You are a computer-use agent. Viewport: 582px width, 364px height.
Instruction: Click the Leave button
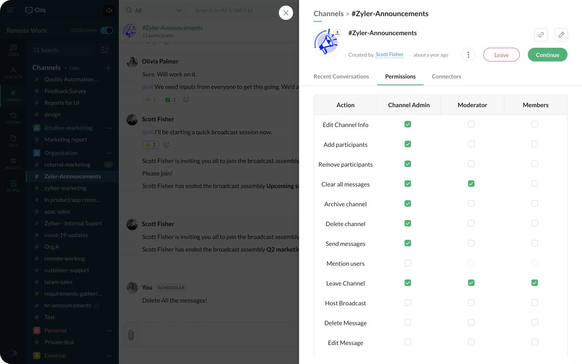tap(501, 55)
